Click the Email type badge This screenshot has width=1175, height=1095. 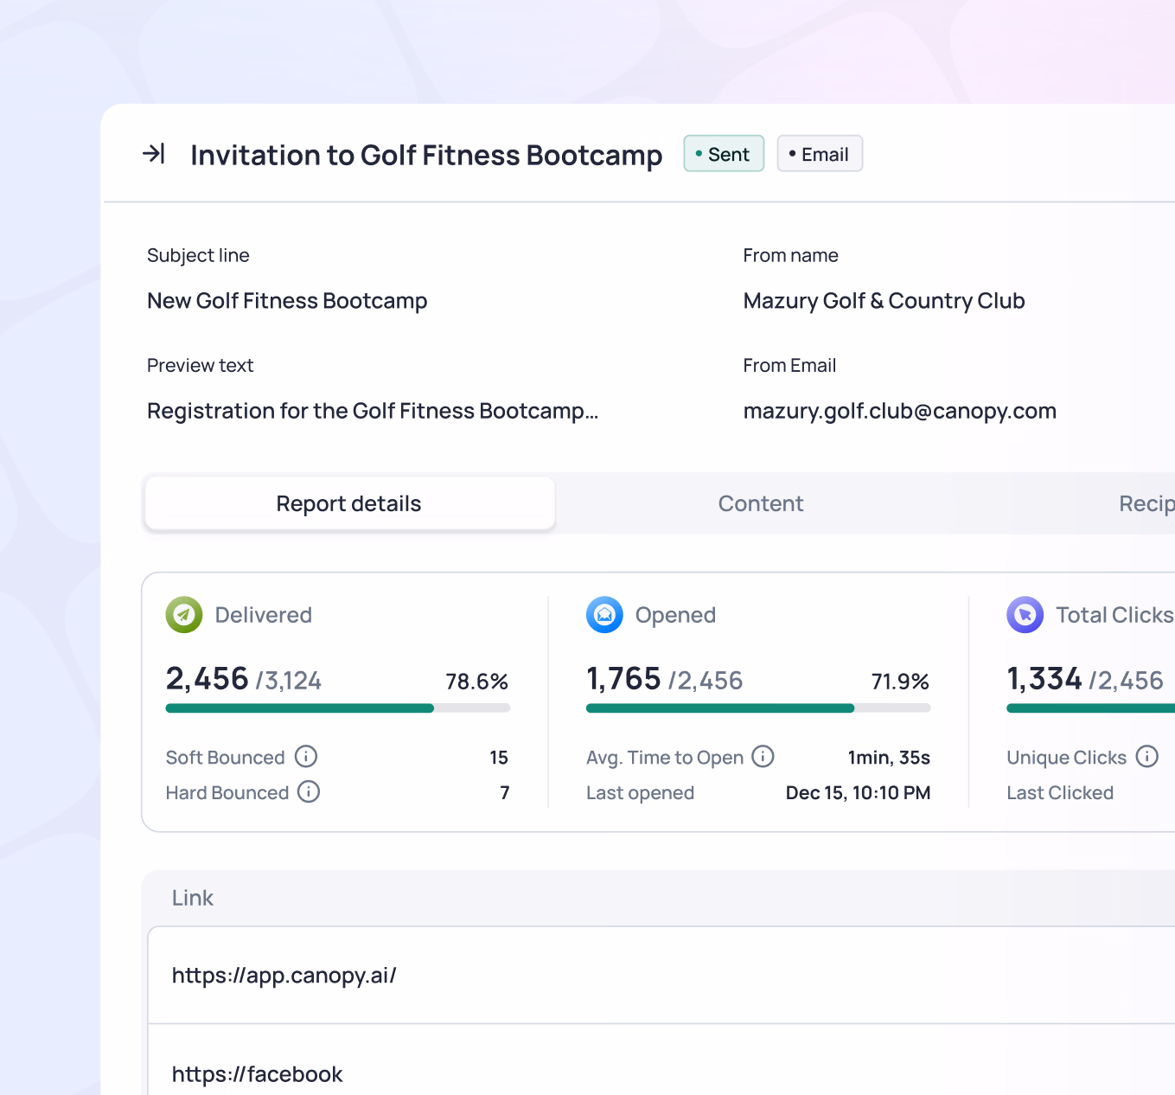(820, 154)
